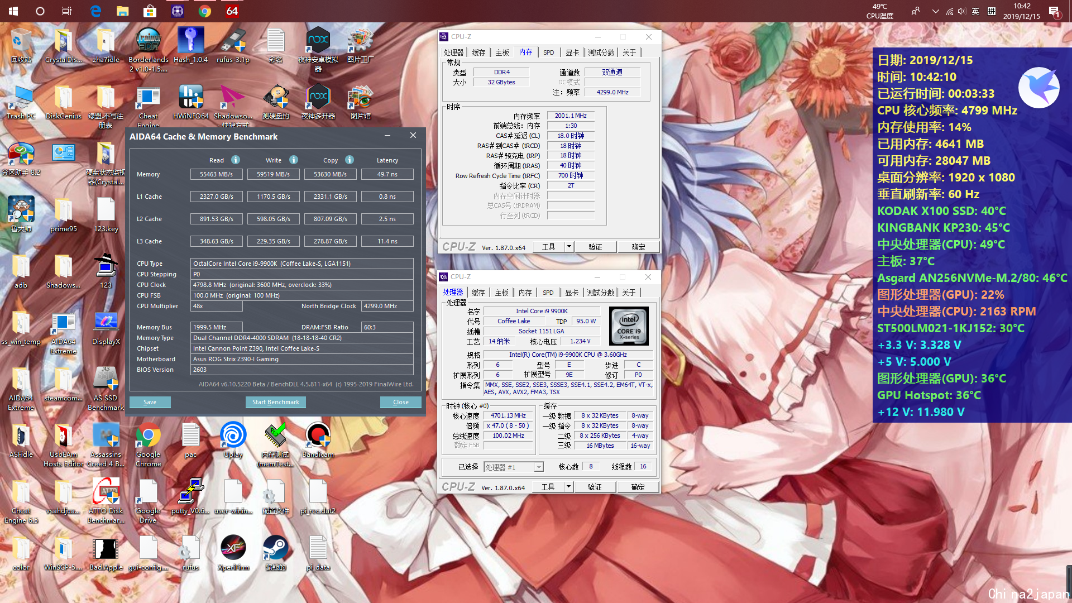Click the Memory Latency 49.7 ns field
Image resolution: width=1072 pixels, height=603 pixels.
387,174
